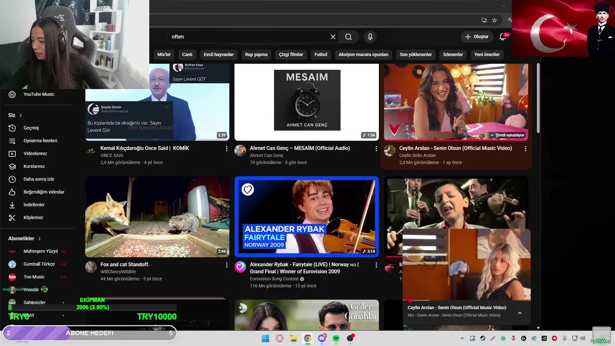Select Son yüklenenler chip
The image size is (615, 346).
coord(416,54)
